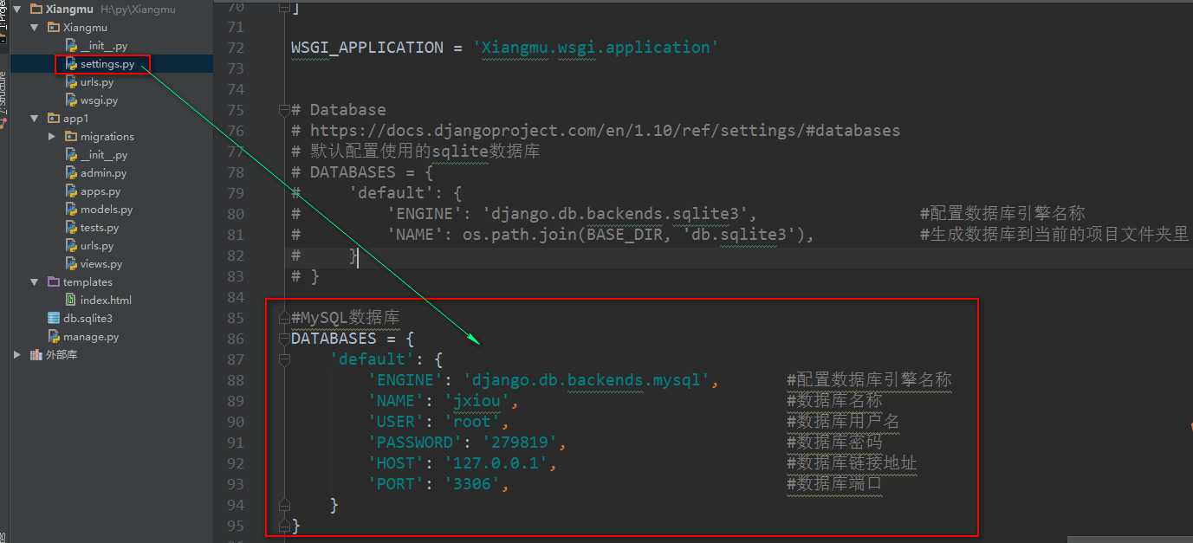Click the models.py file icon
Viewport: 1193px width, 543px height.
pos(72,210)
